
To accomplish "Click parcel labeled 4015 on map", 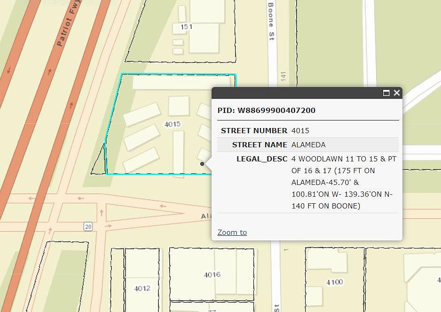I will click(173, 124).
